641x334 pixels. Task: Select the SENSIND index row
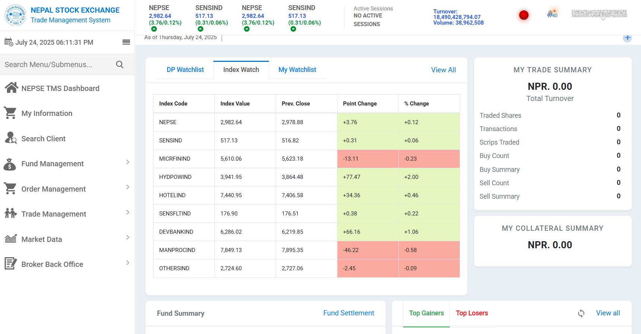tap(306, 141)
